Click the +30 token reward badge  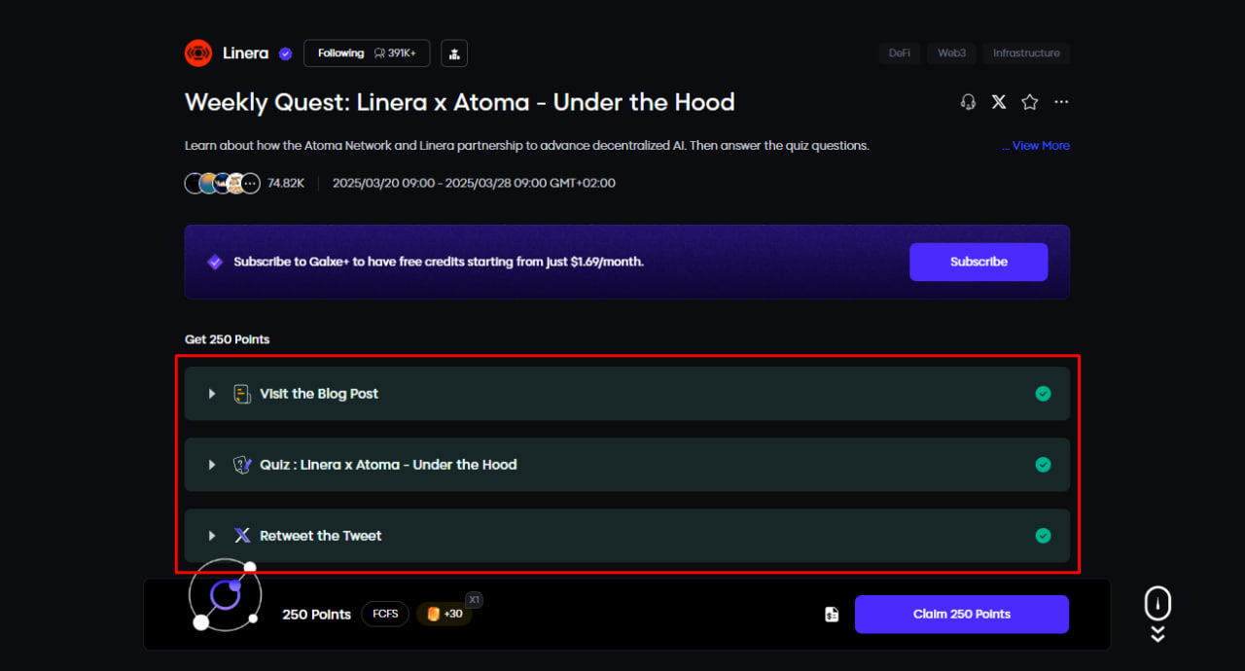pyautogui.click(x=445, y=614)
